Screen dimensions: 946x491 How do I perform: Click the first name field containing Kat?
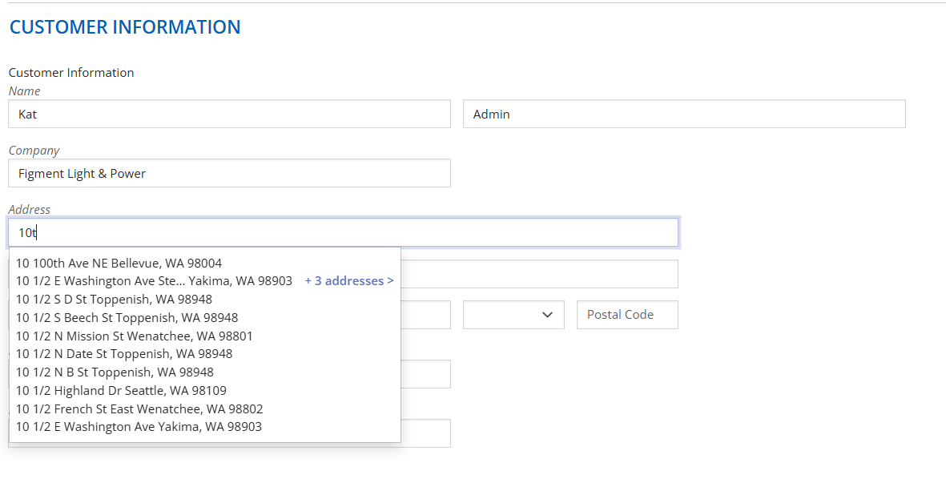tap(229, 114)
